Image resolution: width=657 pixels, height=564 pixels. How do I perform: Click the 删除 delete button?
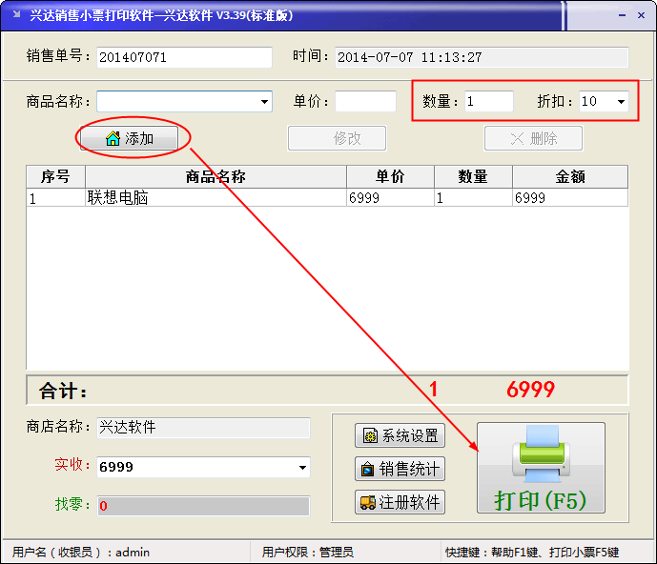(533, 138)
